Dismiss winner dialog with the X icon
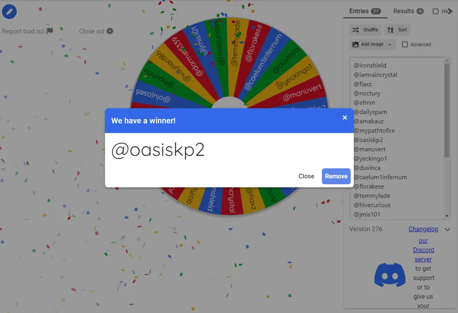This screenshot has width=458, height=313. click(344, 118)
